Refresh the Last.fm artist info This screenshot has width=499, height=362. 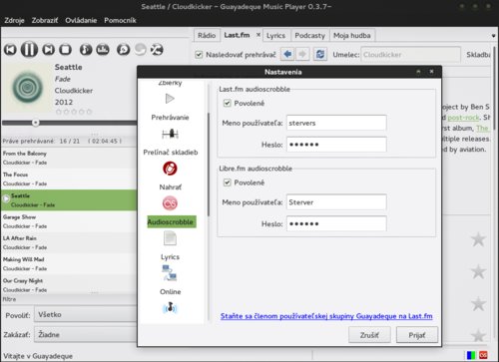click(320, 54)
